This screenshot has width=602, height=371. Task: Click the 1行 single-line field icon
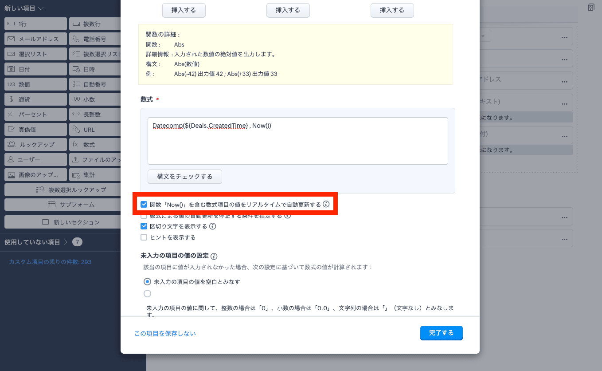[x=11, y=24]
